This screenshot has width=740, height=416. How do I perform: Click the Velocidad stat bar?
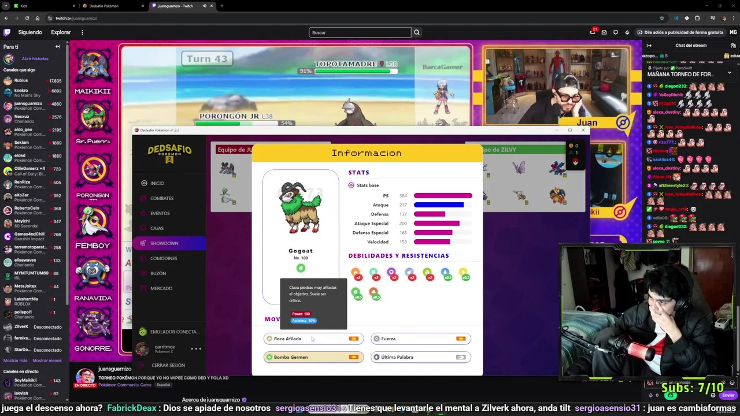coord(432,242)
